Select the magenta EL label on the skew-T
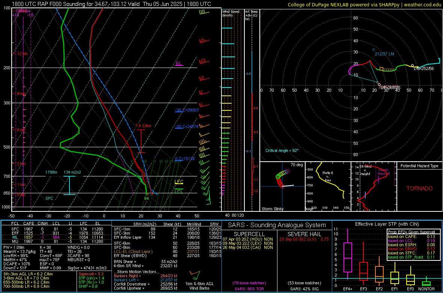The image size is (443, 293). coord(179,63)
